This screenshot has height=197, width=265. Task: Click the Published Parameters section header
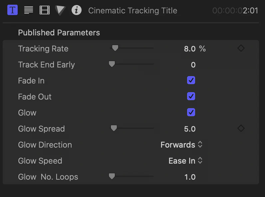click(x=59, y=32)
